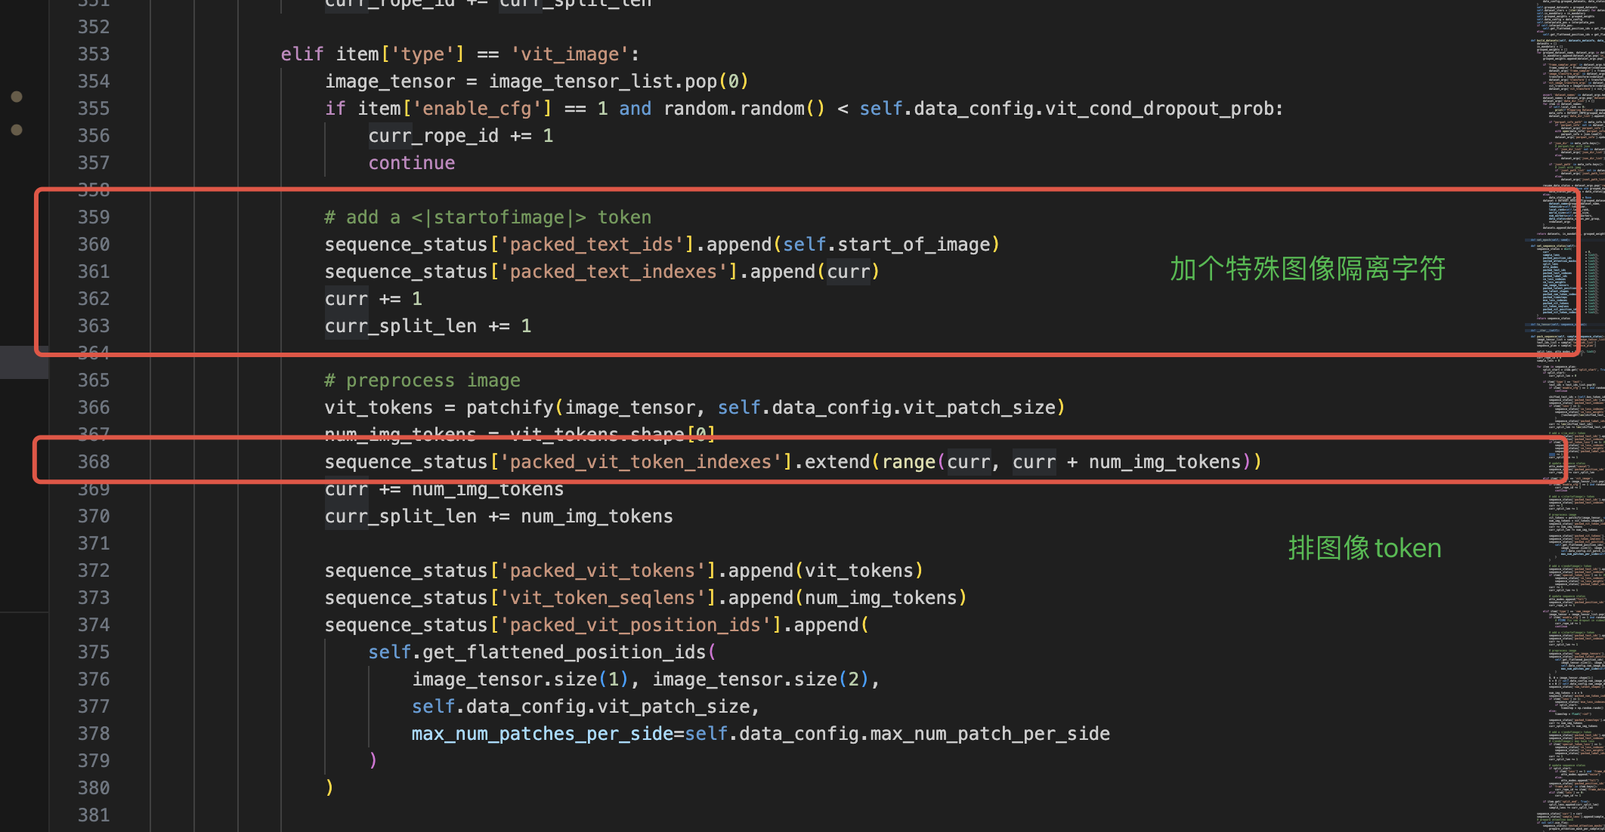Click 'start_of_image' attribute on line 360

(x=914, y=245)
